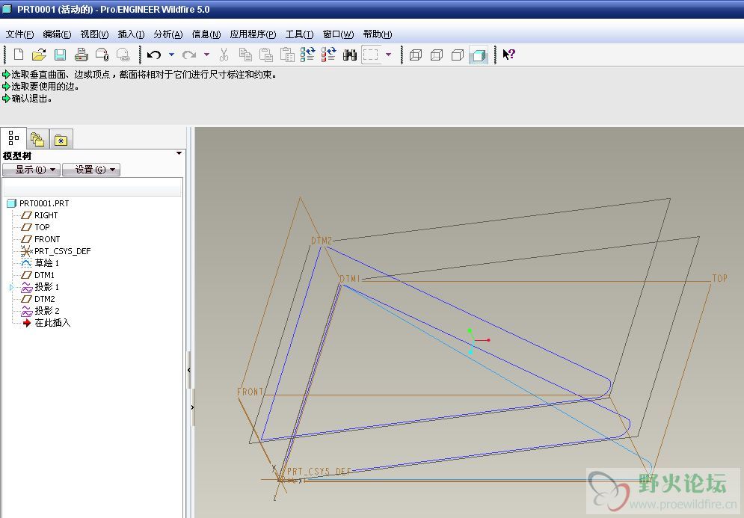Viewport: 744px width, 518px height.
Task: Undo the last action
Action: click(154, 55)
